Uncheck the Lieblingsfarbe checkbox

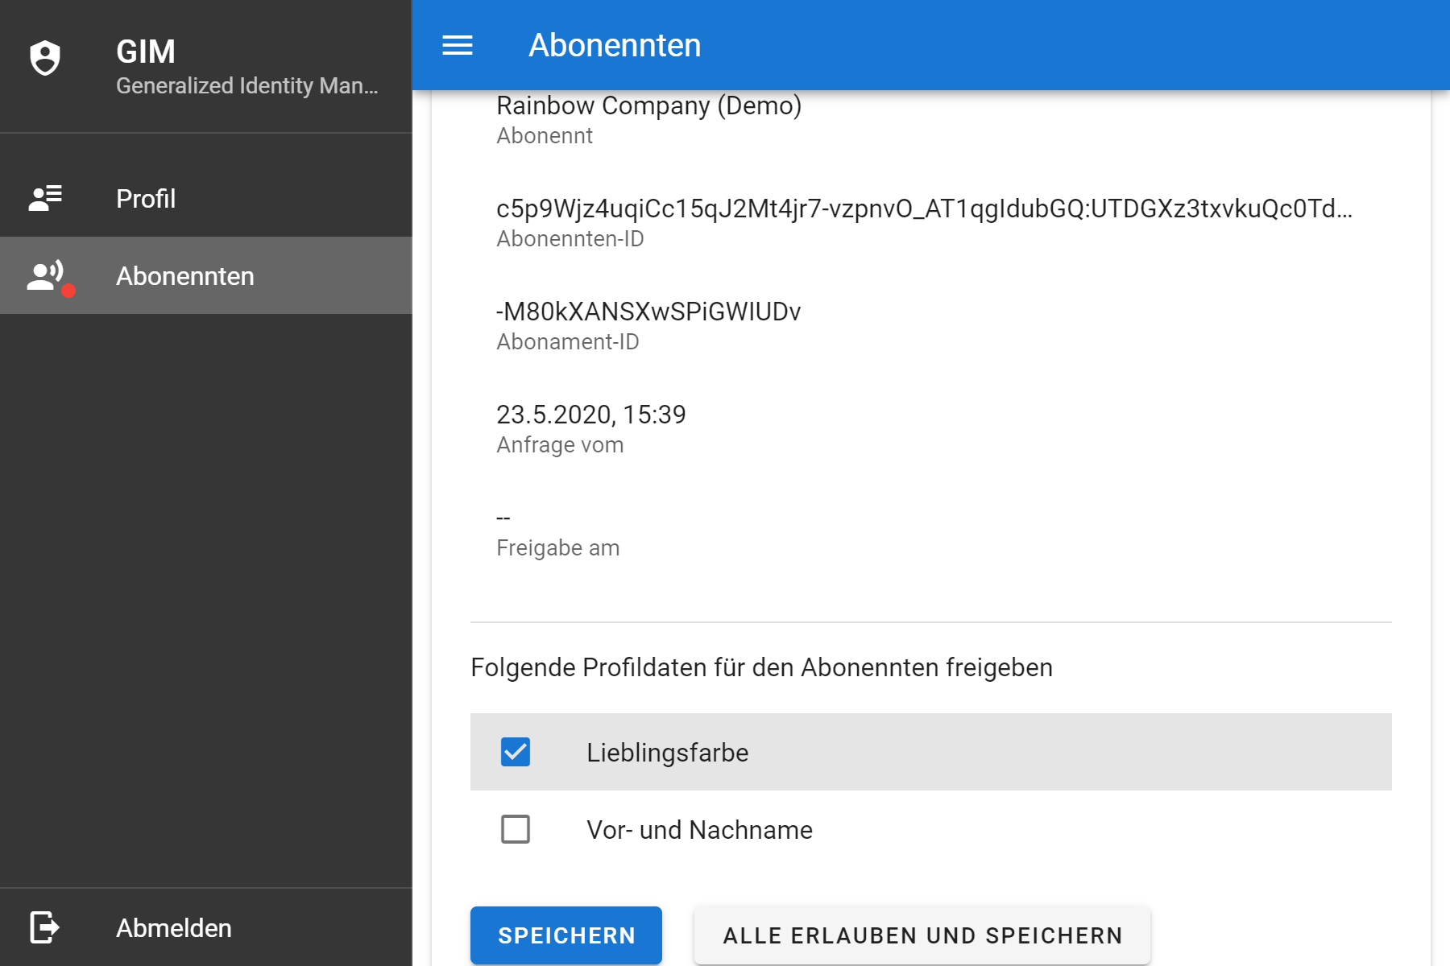pyautogui.click(x=516, y=752)
